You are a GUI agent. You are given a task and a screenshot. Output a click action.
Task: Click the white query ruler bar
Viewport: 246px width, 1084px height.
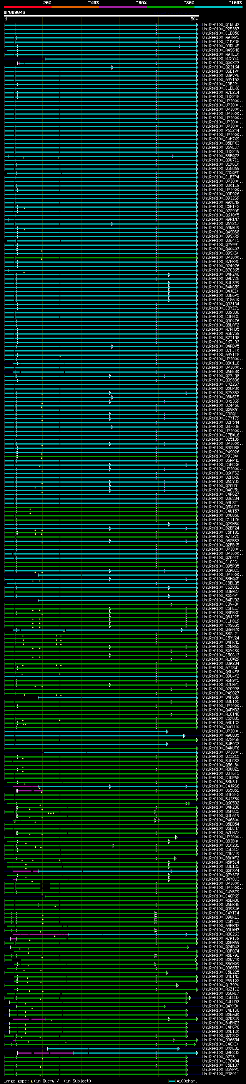(x=101, y=15)
